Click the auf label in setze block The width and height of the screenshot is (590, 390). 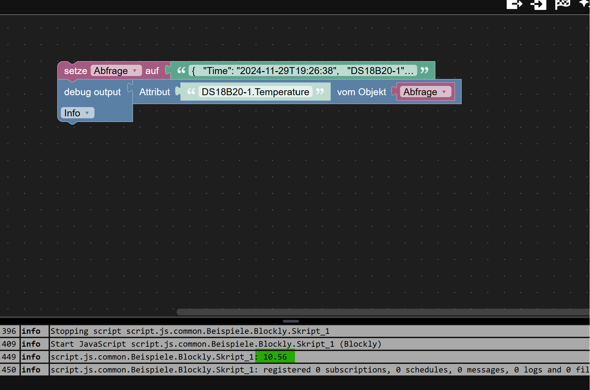152,71
